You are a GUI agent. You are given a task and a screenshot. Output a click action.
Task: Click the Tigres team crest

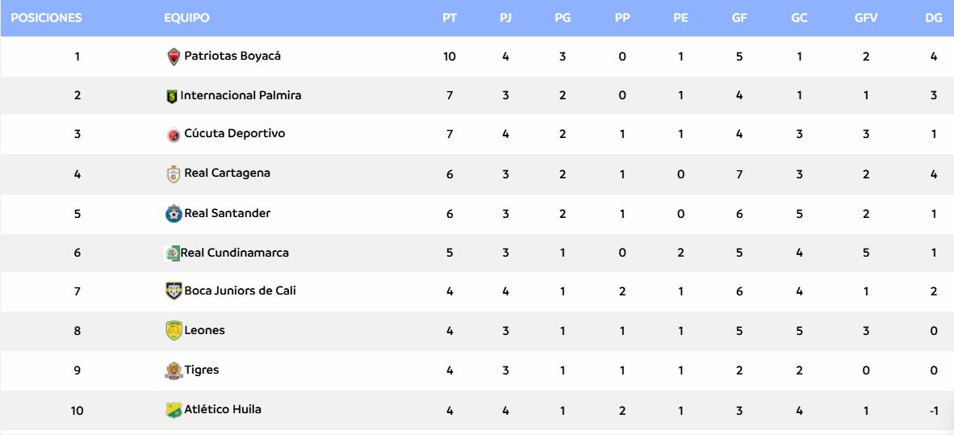tap(172, 370)
